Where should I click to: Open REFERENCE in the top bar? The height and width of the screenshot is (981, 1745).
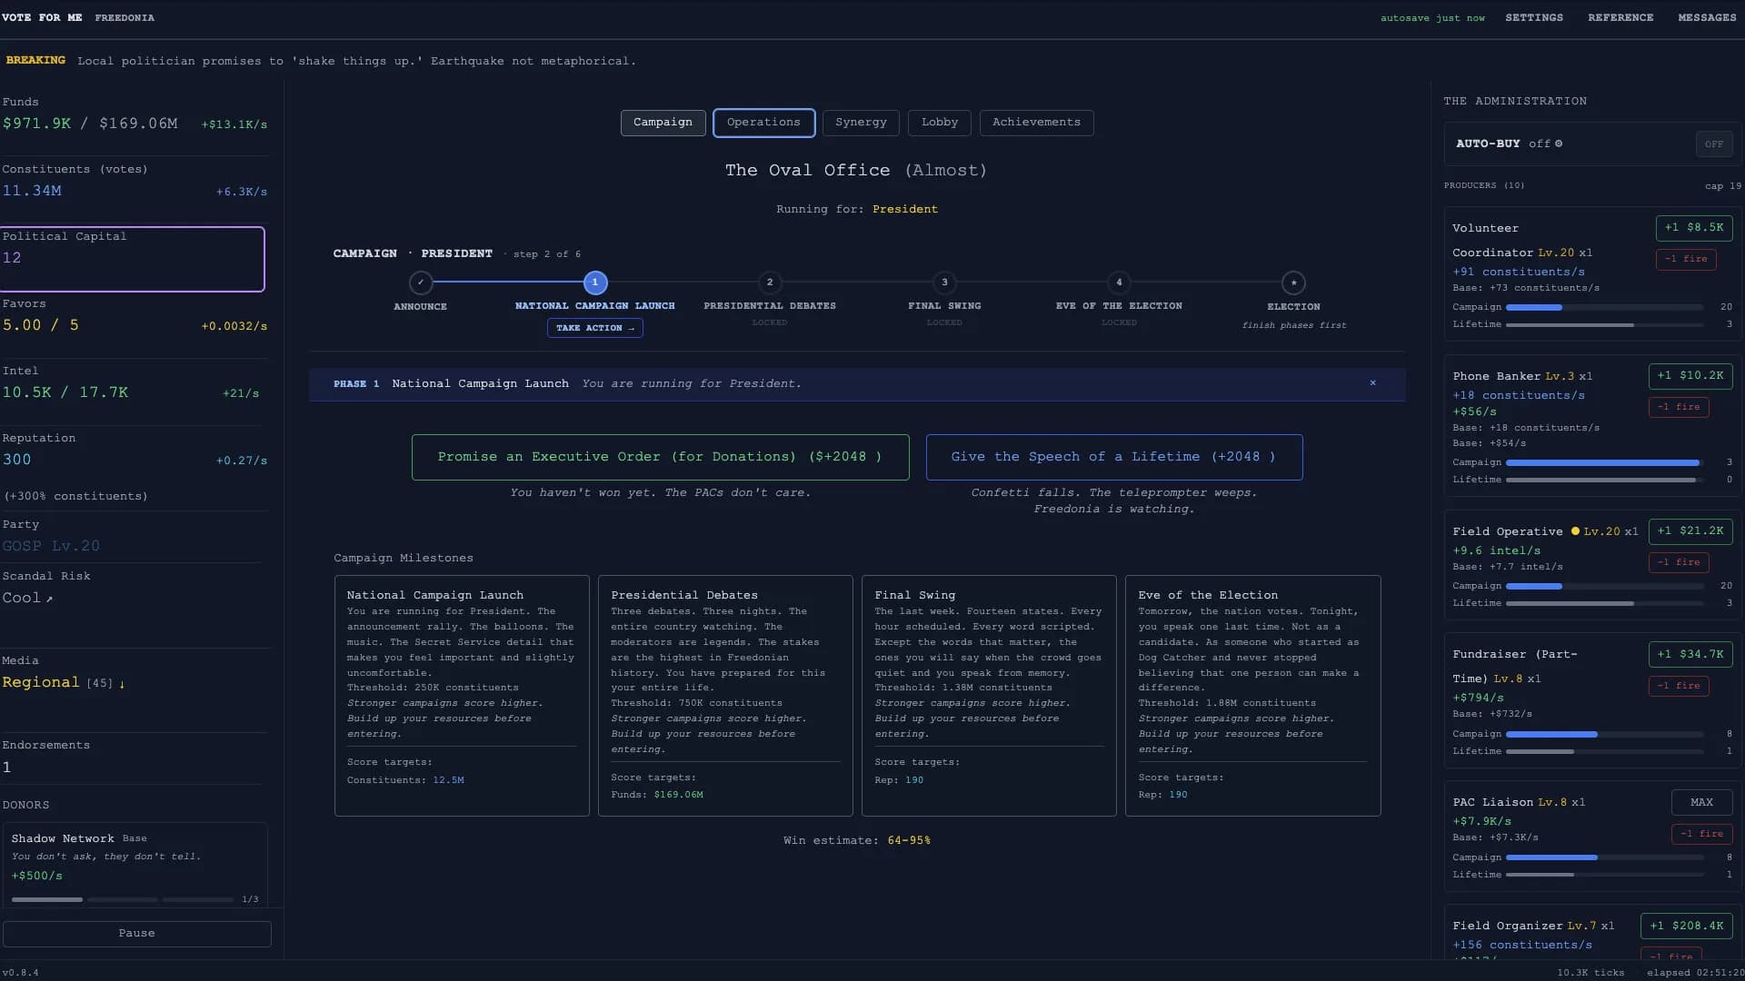(x=1620, y=17)
